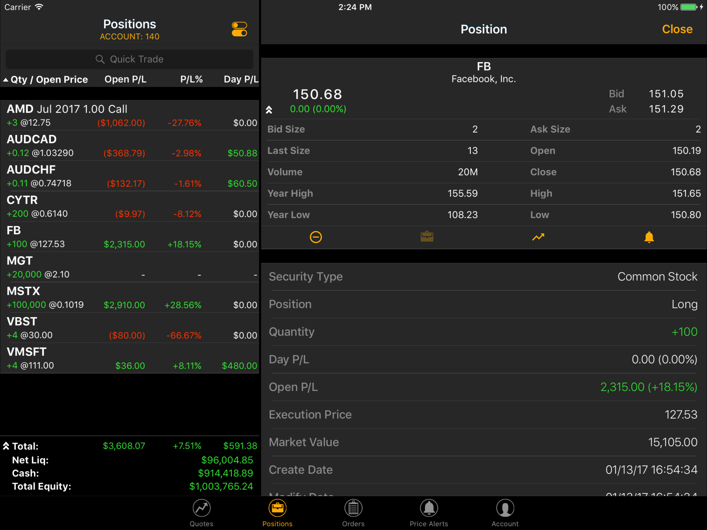This screenshot has height=530, width=707.
Task: Sort by P/L% column header
Action: [x=192, y=79]
